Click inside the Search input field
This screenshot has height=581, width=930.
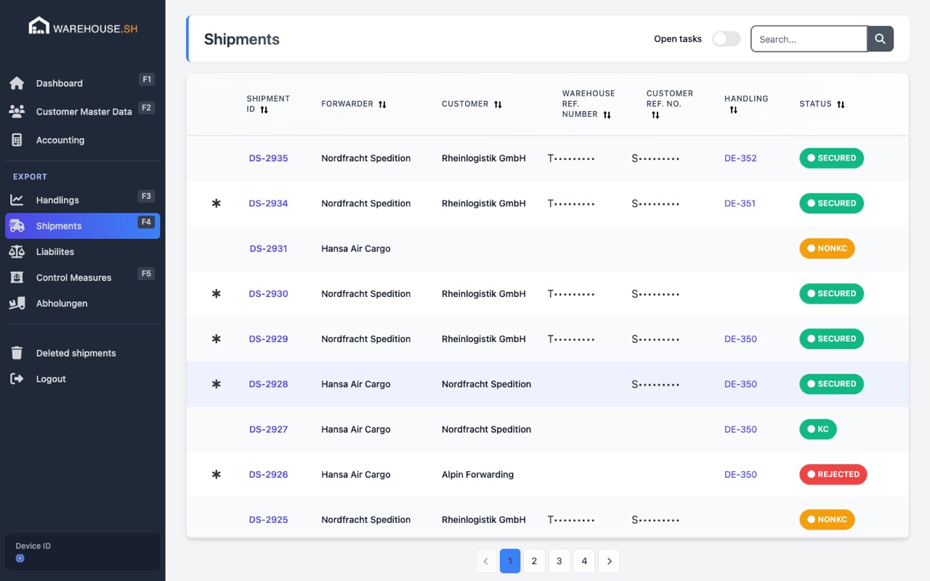809,39
